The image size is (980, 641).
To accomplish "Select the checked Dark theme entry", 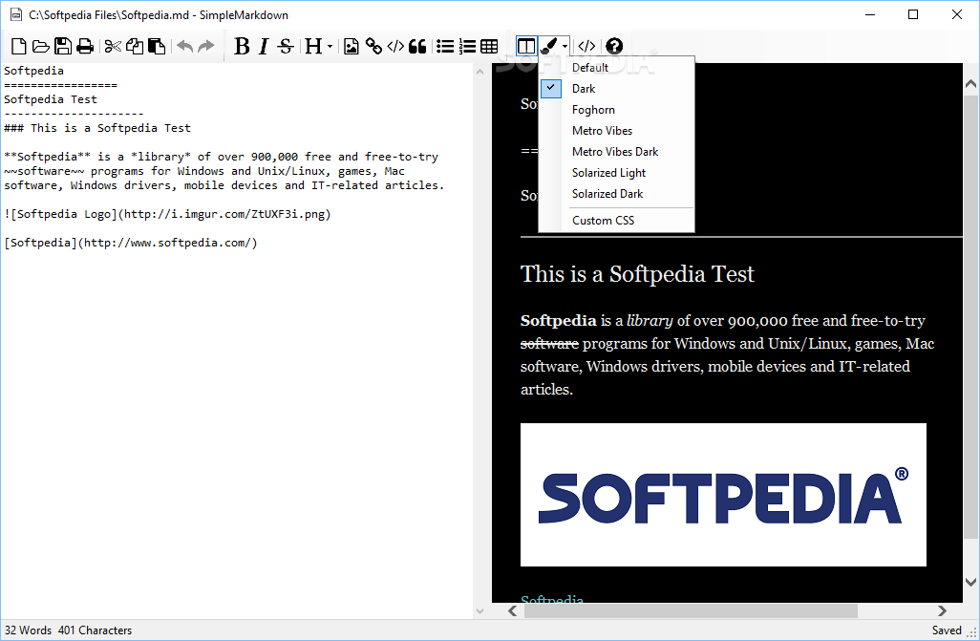I will pos(616,89).
